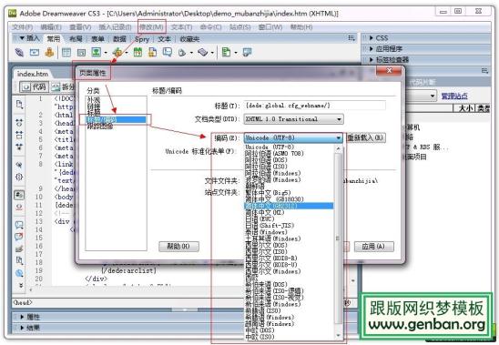Open the Insert bar options menu icon
Screen dimensions: 499x345
tap(351, 38)
